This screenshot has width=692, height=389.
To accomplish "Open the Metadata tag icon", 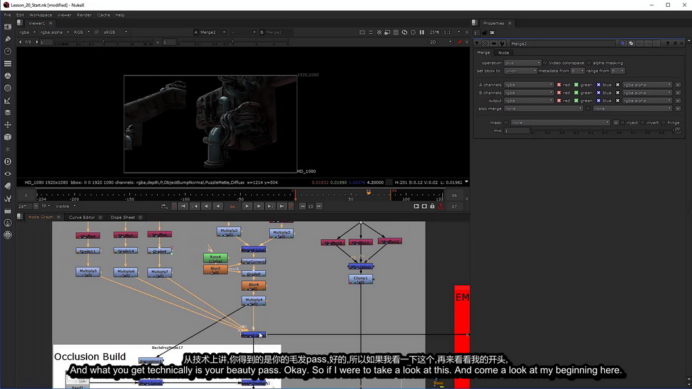I will 8,186.
